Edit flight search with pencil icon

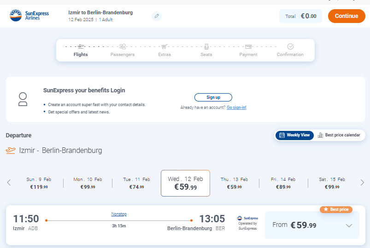coord(157,16)
